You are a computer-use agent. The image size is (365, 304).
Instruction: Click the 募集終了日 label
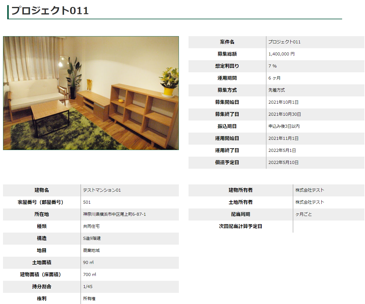(227, 114)
